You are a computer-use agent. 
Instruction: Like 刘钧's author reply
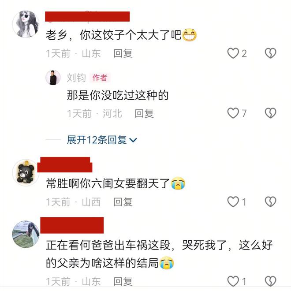tap(233, 113)
